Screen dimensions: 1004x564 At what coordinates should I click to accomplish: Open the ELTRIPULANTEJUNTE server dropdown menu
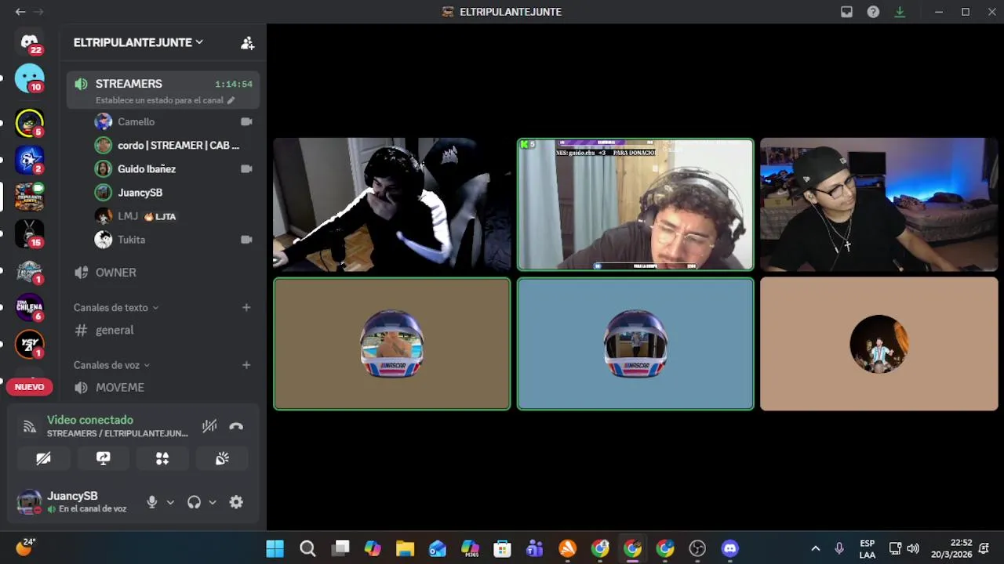click(138, 42)
